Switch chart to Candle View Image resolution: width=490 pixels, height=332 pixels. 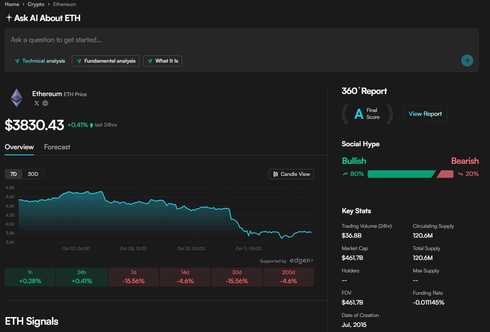291,174
